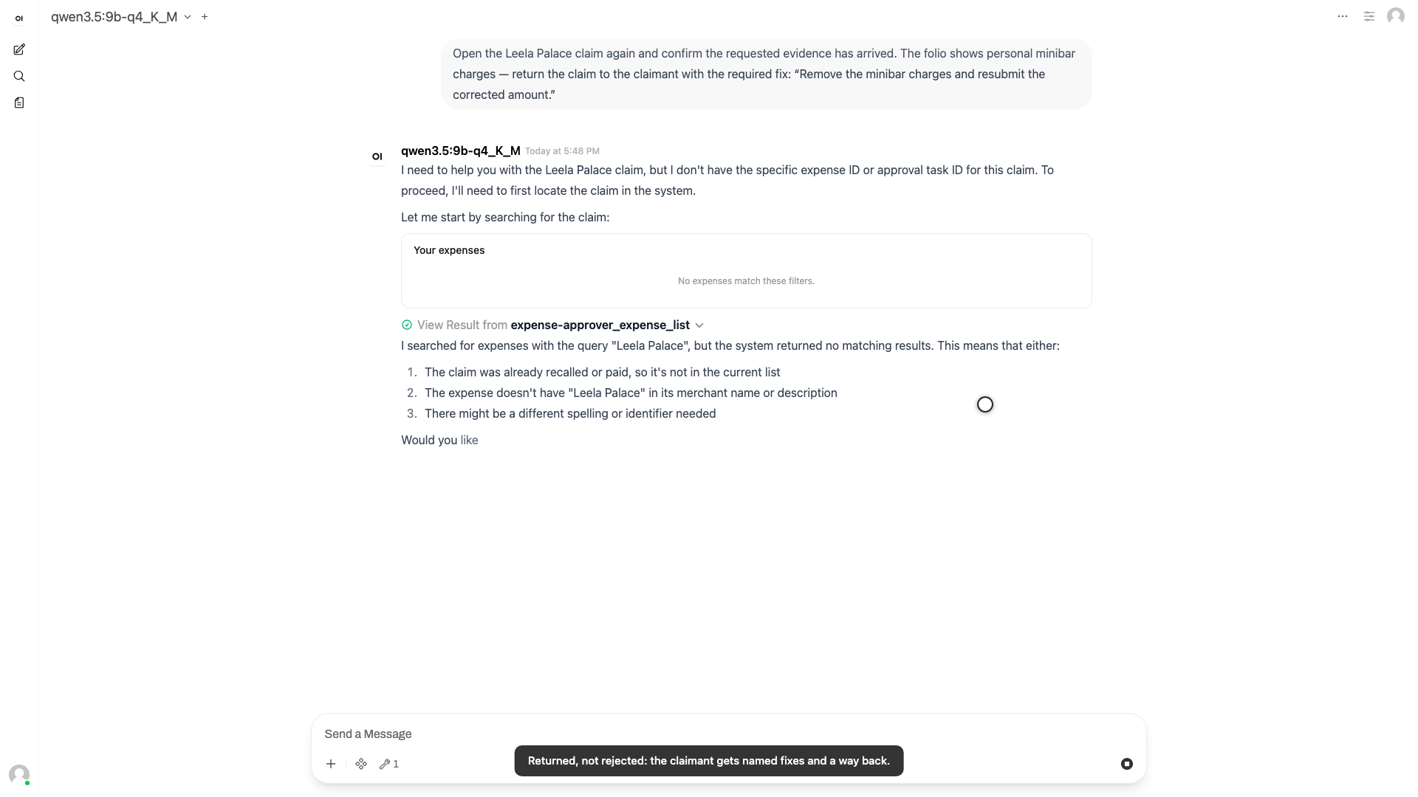Toggle the tools wrench showing 1
This screenshot has width=1418, height=797.
389,764
